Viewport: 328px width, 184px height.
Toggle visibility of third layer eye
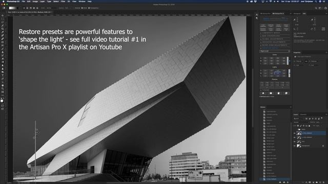coord(295,142)
